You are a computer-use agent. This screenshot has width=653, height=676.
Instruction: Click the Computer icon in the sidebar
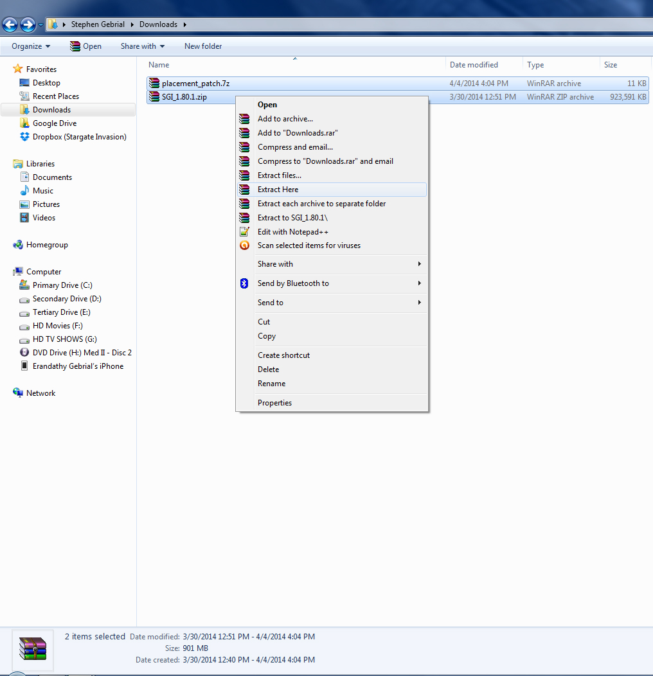coord(18,271)
